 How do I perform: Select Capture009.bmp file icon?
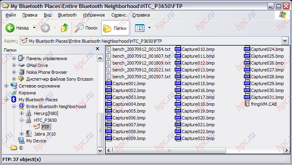[x=109, y=138]
